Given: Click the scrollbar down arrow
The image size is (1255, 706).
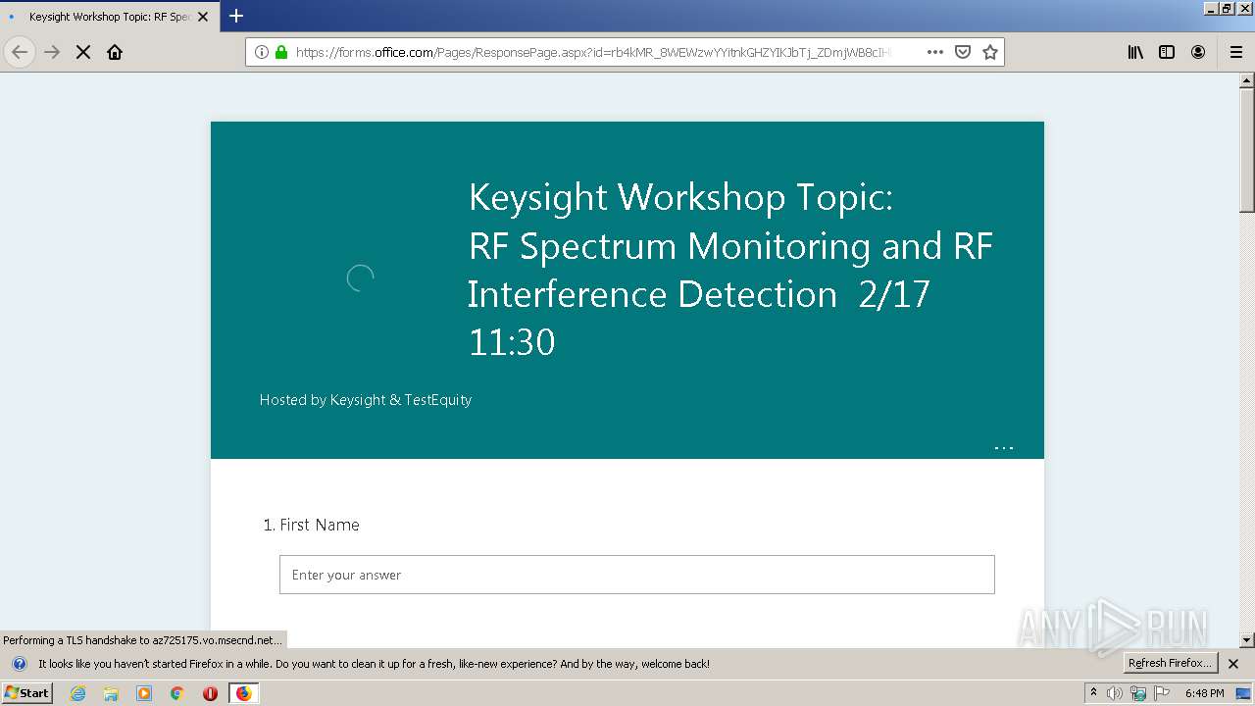Looking at the screenshot, I should pyautogui.click(x=1247, y=640).
